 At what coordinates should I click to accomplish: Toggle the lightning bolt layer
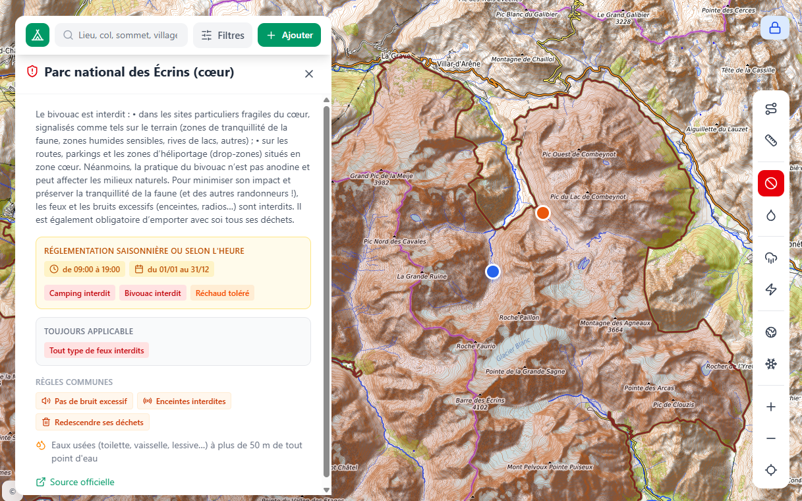pyautogui.click(x=771, y=289)
